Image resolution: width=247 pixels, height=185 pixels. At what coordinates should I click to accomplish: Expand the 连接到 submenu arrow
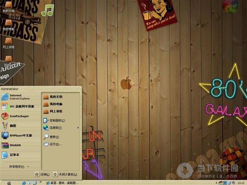78,128
